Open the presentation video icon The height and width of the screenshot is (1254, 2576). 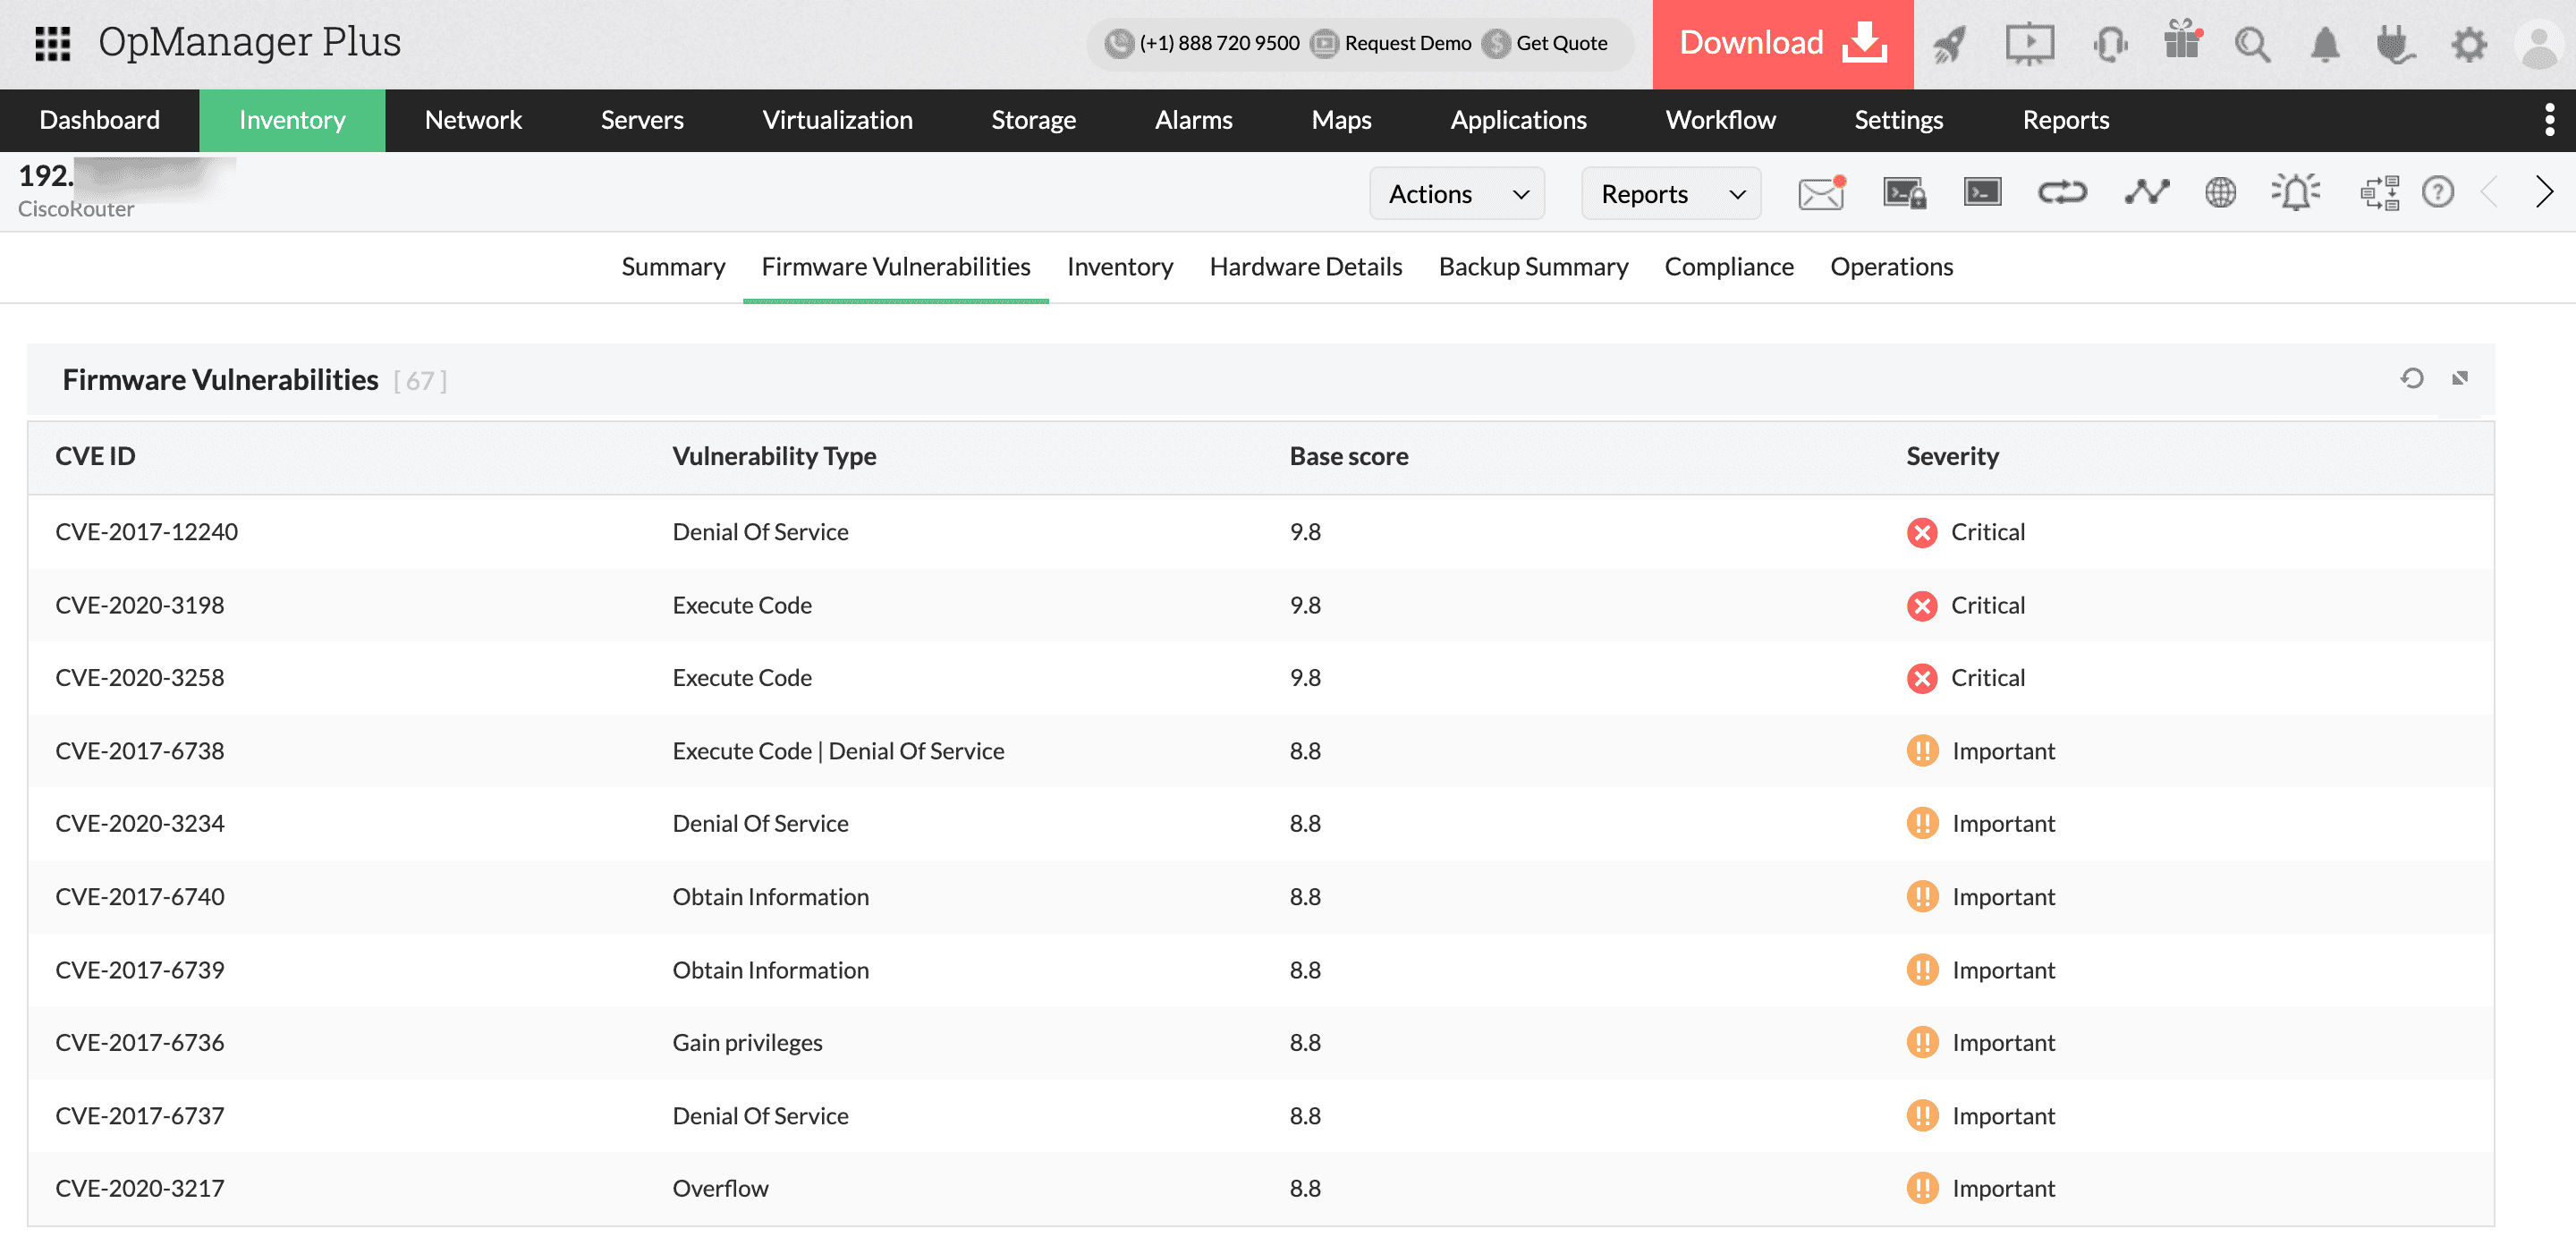(2029, 44)
